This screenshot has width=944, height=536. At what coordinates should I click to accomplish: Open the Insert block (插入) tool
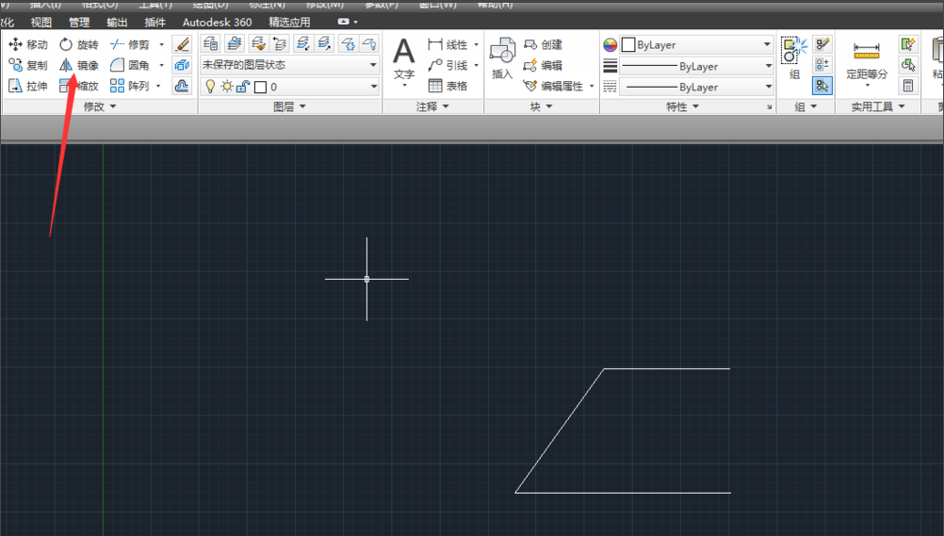pos(502,57)
